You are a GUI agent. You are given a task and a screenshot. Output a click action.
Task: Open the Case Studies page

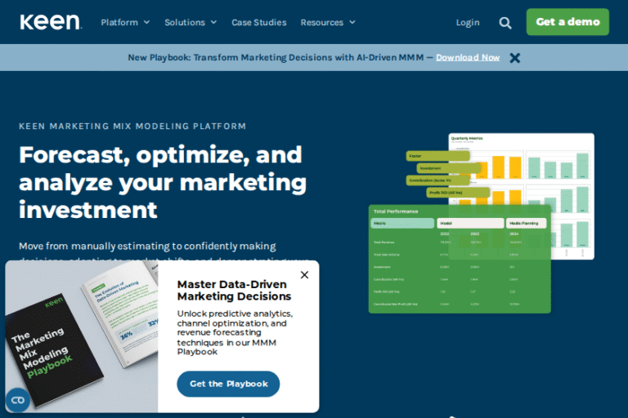[x=258, y=23]
